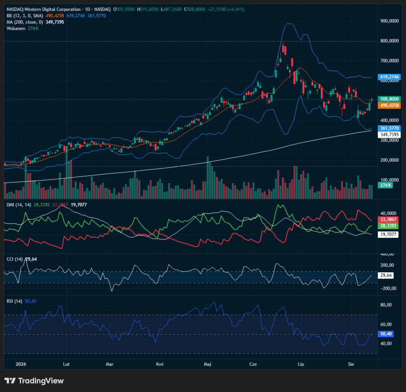Click the MA (200, close, 0) indicator label
This screenshot has height=392, width=406.
coord(25,22)
